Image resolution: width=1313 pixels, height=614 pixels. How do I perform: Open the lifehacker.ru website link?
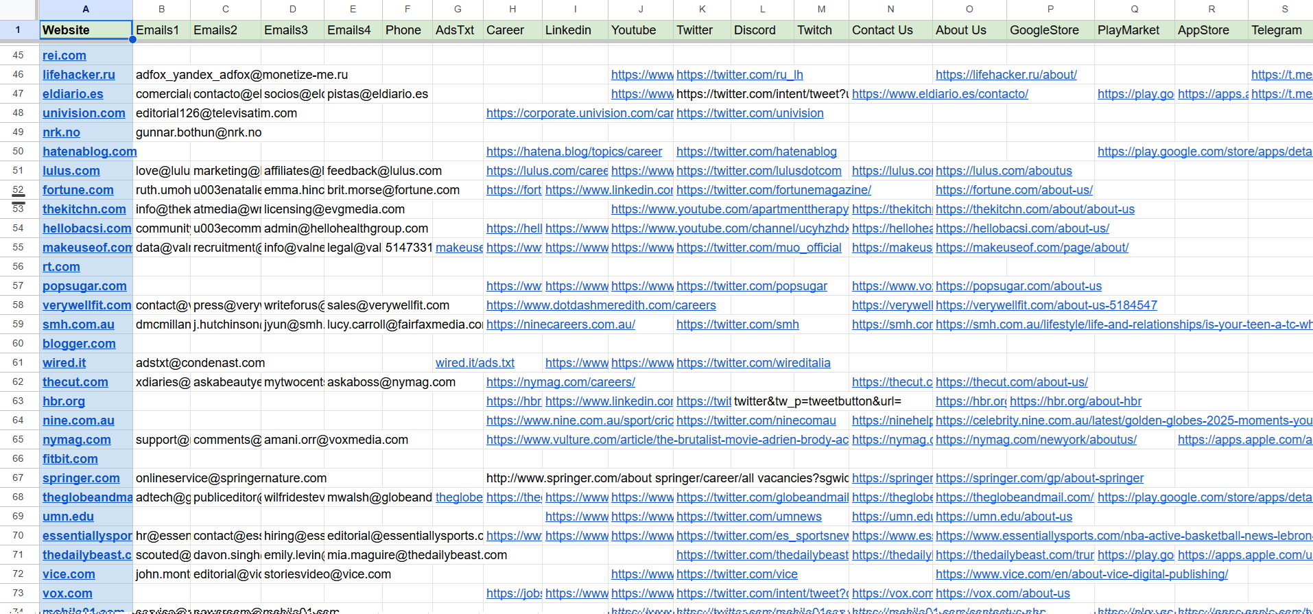[78, 75]
